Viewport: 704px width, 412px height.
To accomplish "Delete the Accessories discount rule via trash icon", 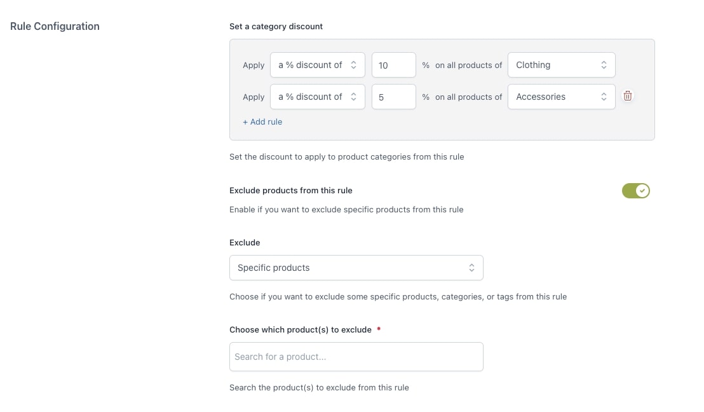I will (x=628, y=97).
